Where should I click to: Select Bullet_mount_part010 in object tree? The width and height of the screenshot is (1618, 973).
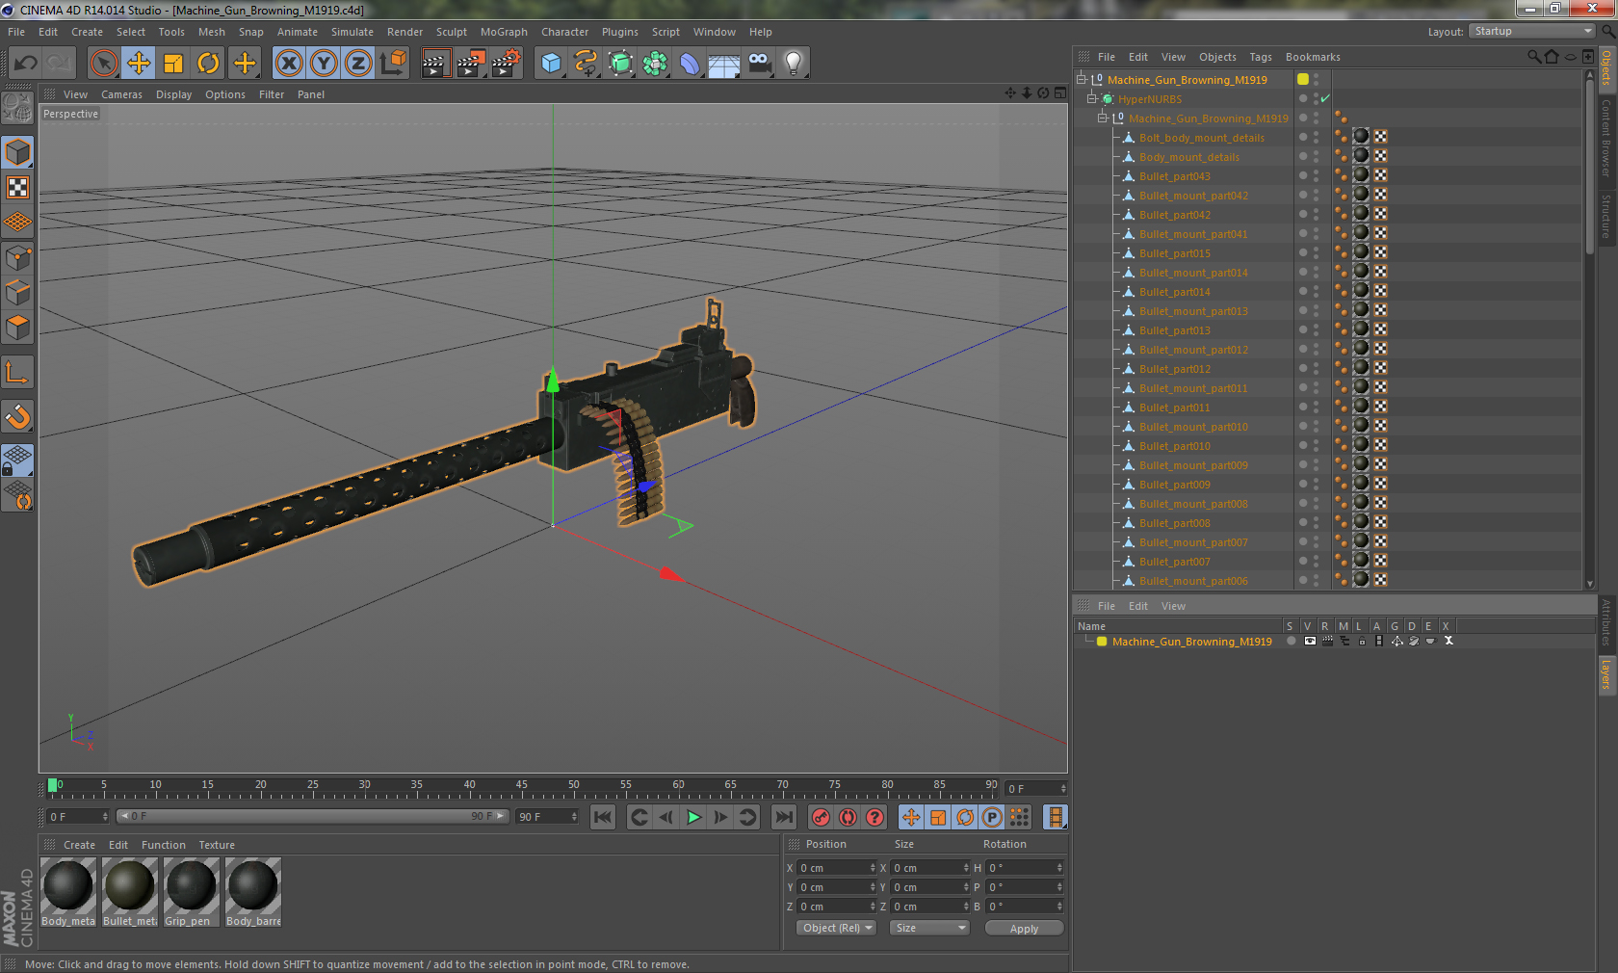coord(1193,427)
